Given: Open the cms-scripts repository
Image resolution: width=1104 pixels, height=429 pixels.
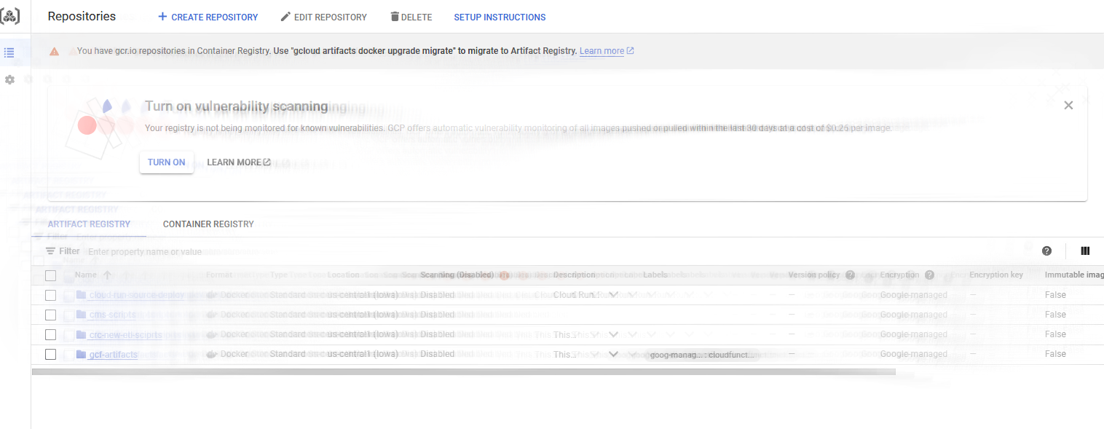Looking at the screenshot, I should 112,315.
